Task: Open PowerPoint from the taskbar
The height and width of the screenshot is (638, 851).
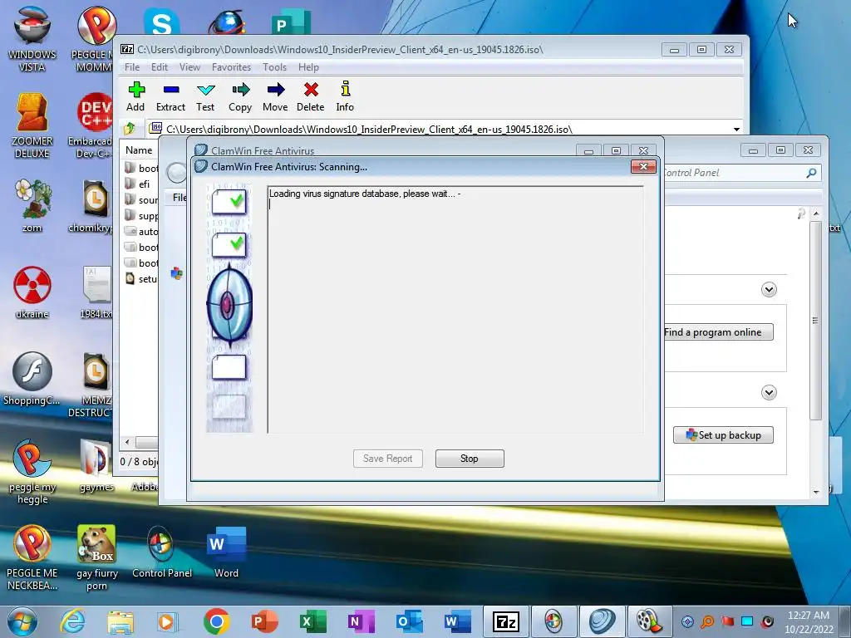Action: pos(264,621)
